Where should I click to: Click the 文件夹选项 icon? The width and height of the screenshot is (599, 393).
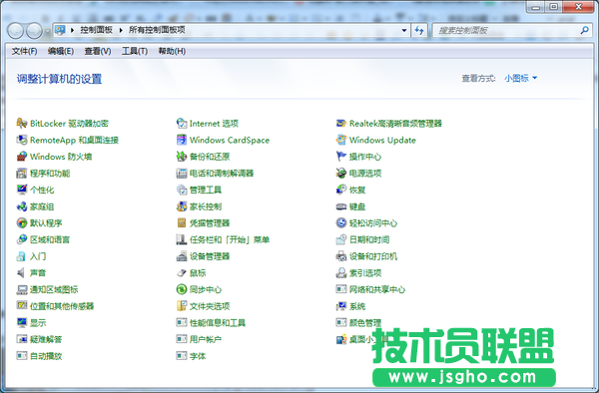182,306
